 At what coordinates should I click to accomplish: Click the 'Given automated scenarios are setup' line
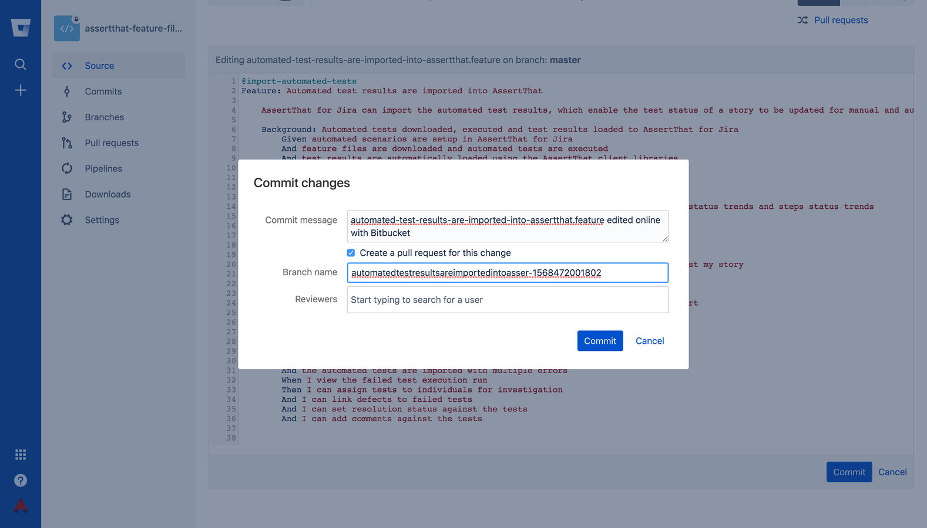coord(427,139)
